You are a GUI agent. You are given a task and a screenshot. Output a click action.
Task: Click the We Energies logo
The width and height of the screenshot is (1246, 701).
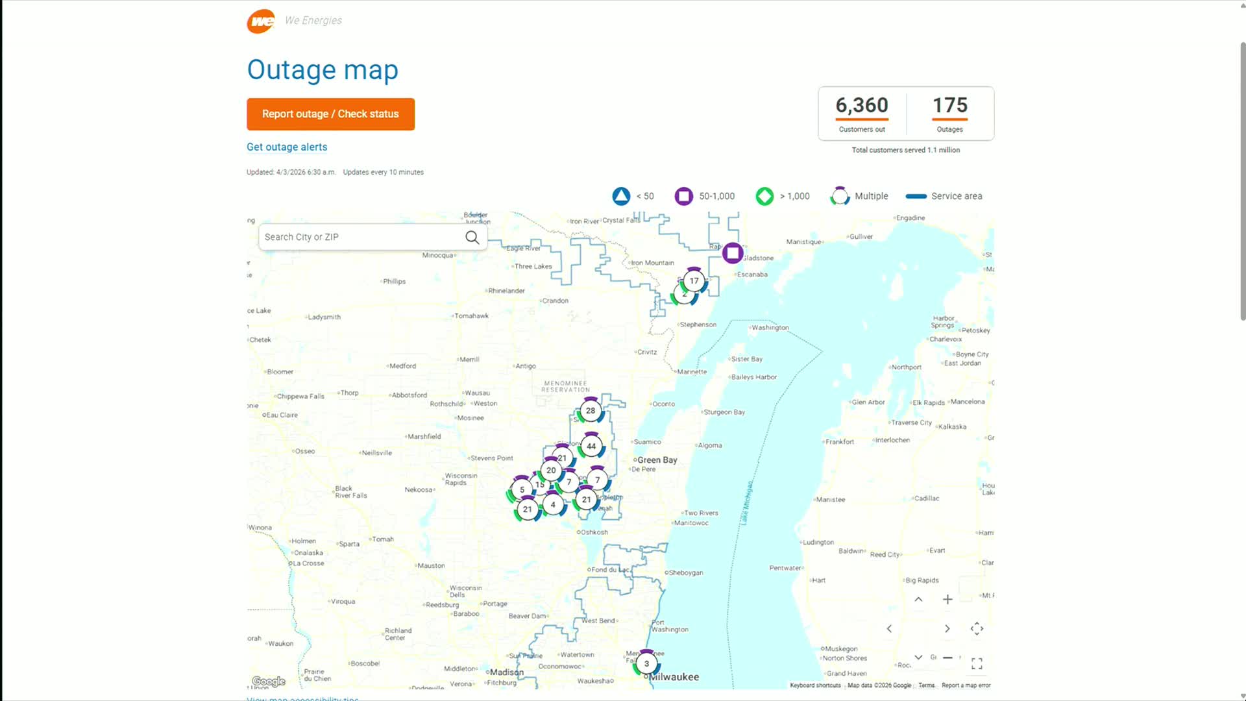coord(261,21)
